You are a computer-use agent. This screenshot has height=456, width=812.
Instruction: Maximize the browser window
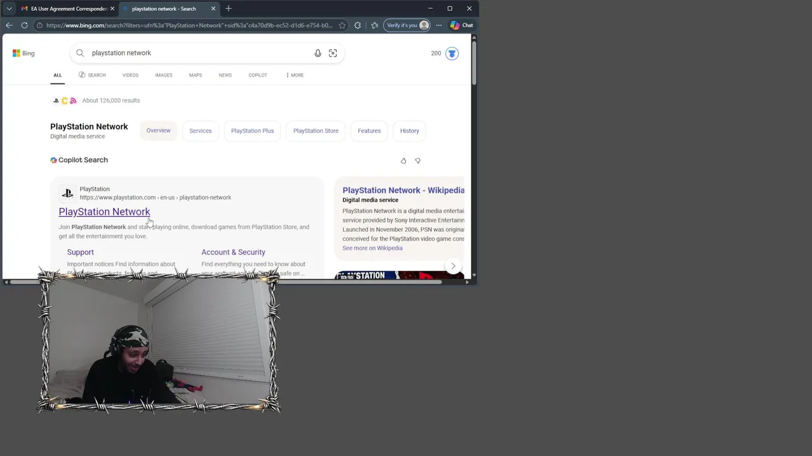click(x=450, y=9)
